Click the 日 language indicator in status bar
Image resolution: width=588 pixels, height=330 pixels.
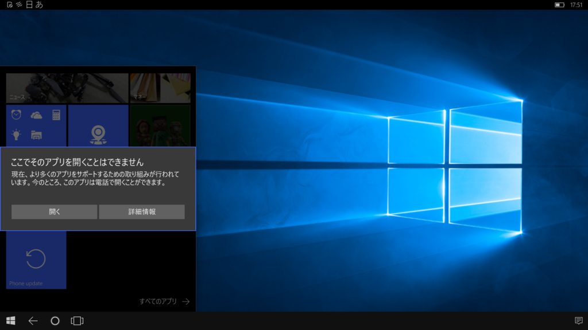coord(29,5)
